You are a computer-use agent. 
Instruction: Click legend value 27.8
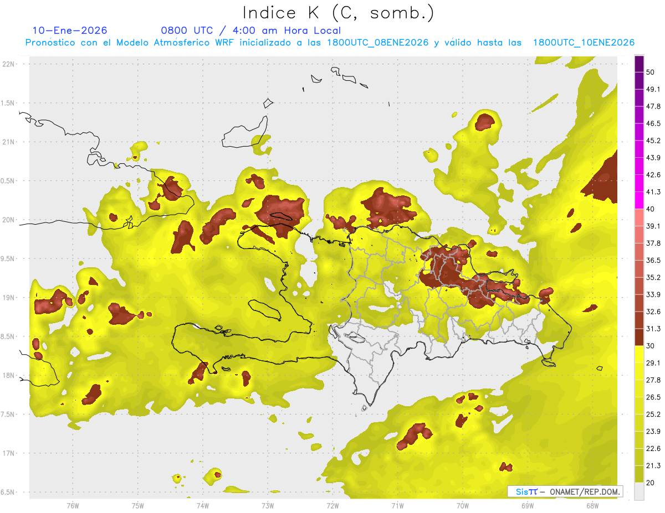653,380
